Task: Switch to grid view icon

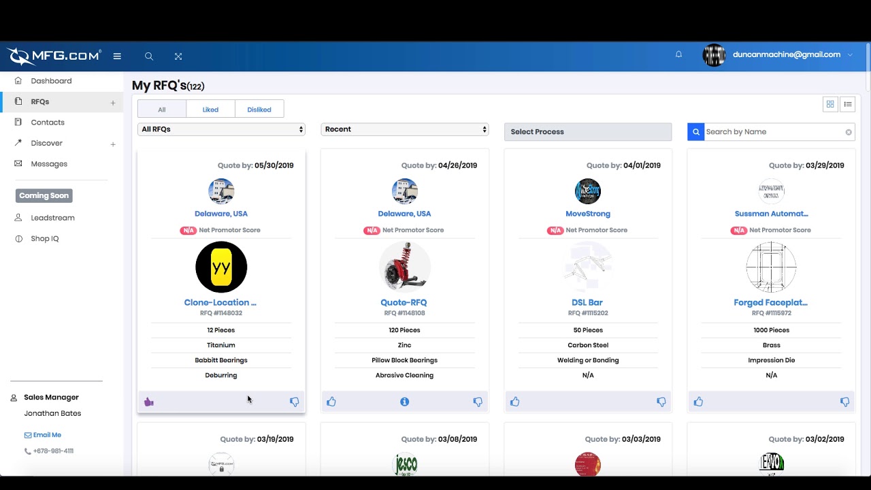Action: (829, 104)
